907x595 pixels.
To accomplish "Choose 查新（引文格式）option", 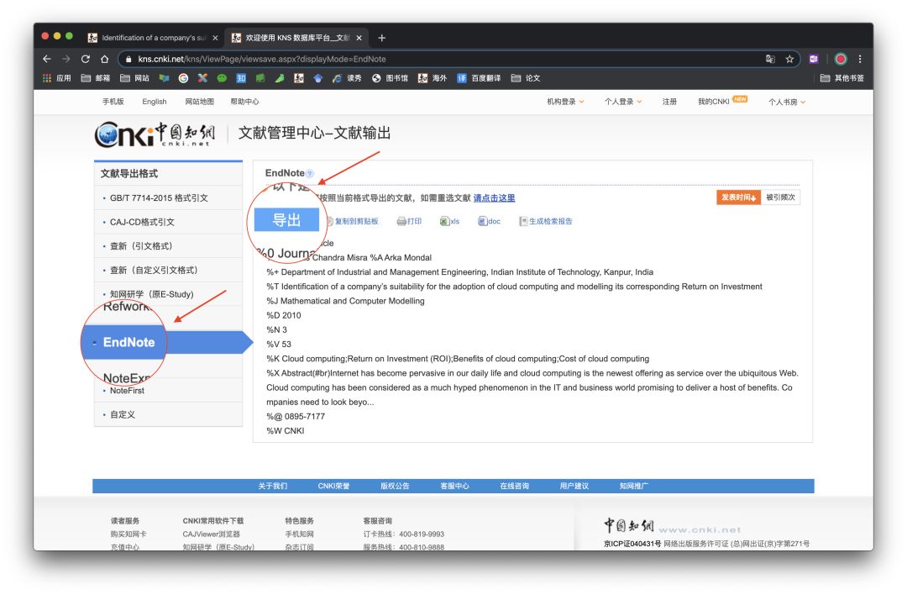I will pos(141,246).
